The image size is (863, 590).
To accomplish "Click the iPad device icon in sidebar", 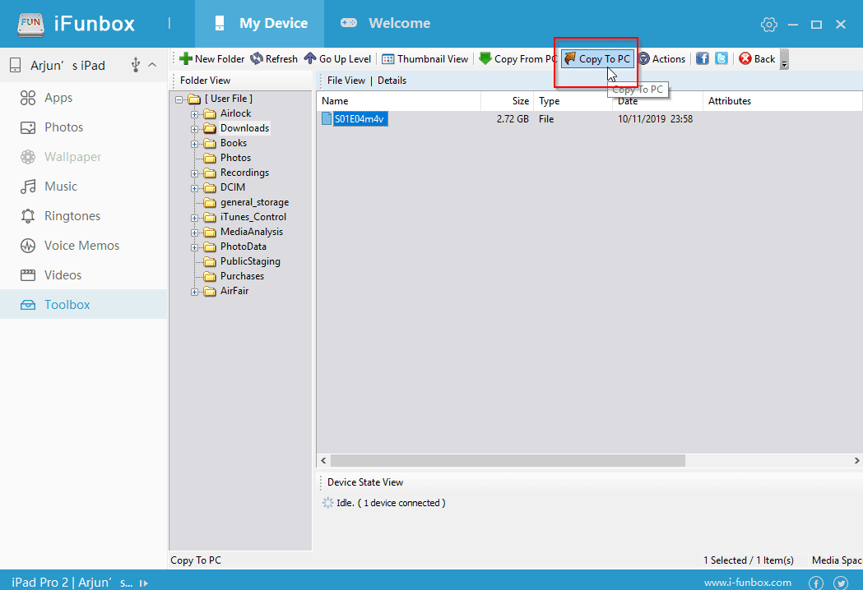I will (16, 66).
